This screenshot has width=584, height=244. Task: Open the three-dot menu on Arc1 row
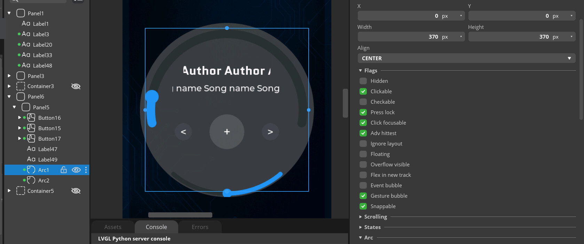pos(86,170)
